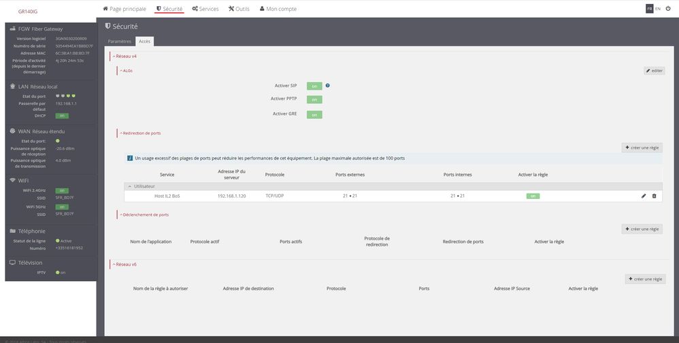Delete Host IL2 BoS rule with trash icon

(655, 196)
